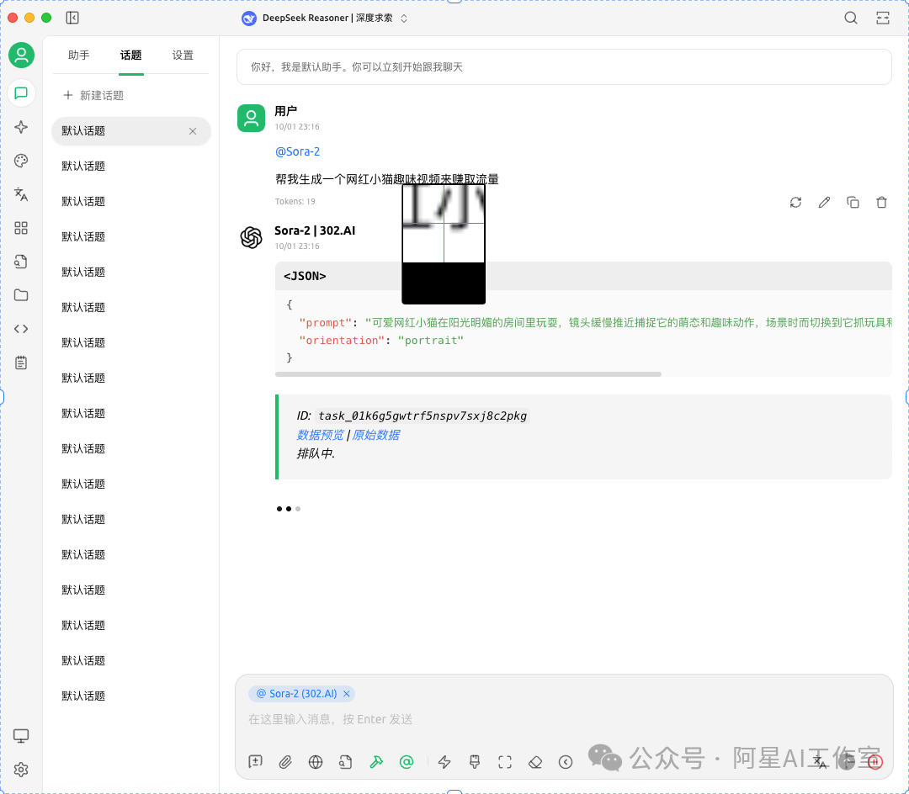Open the DeepSeek Reasoner model selector
909x794 pixels.
point(325,18)
